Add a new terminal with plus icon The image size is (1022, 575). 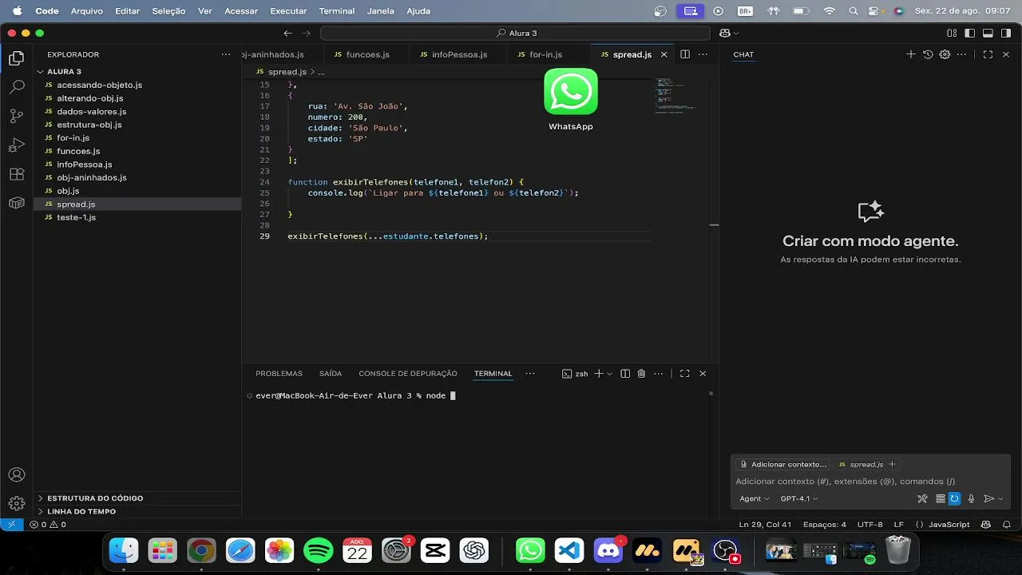[599, 374]
